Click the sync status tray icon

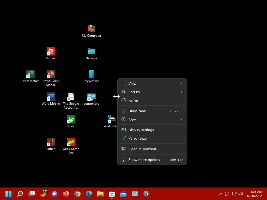[x=227, y=194]
